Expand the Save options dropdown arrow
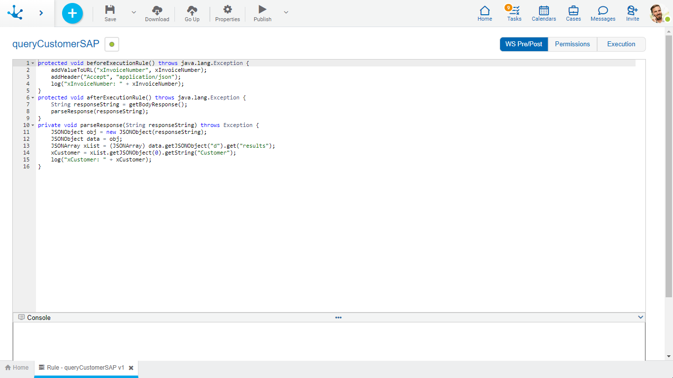The image size is (673, 378). pyautogui.click(x=134, y=12)
